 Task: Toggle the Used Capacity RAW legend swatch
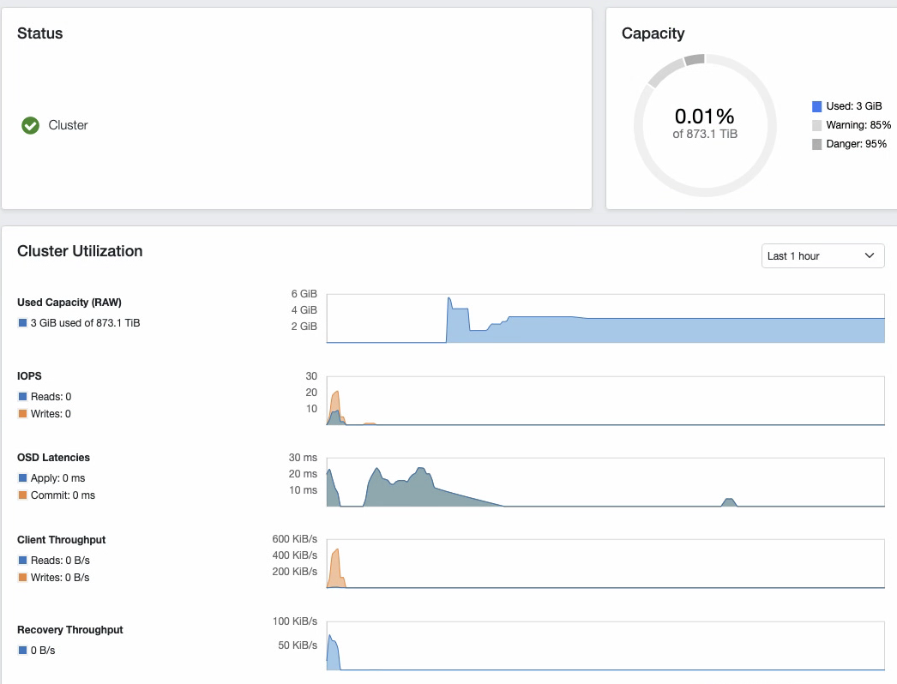point(22,323)
